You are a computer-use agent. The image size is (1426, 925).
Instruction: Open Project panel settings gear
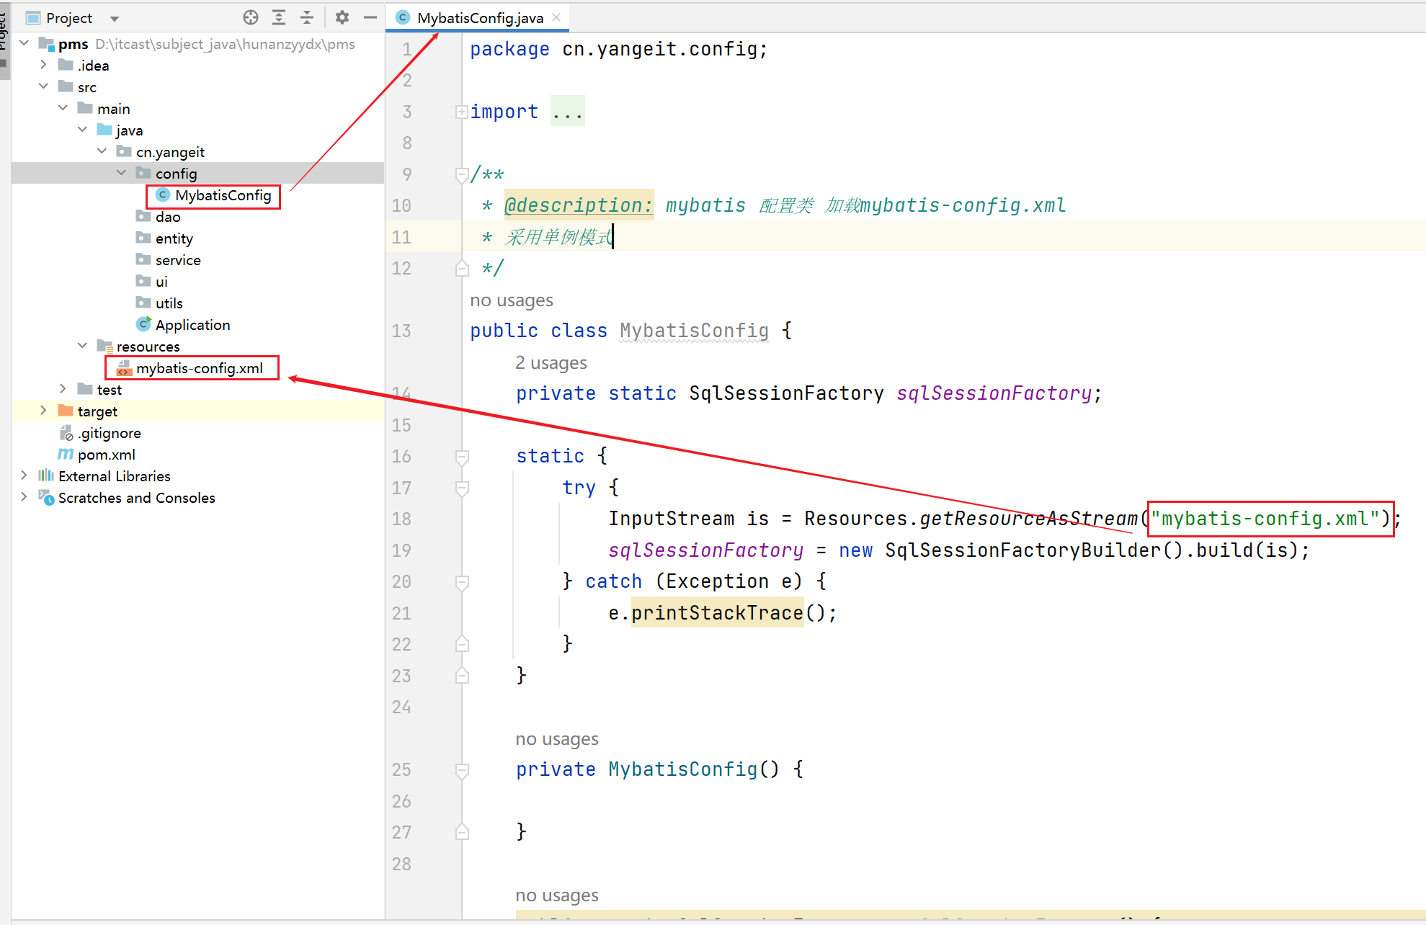coord(342,17)
